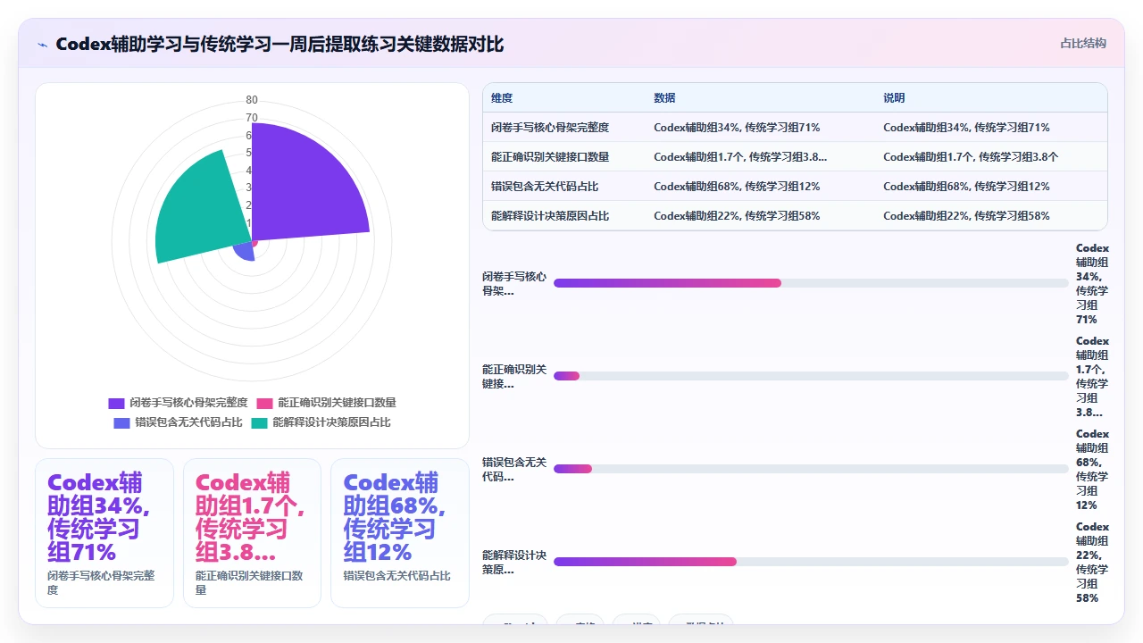Image resolution: width=1143 pixels, height=643 pixels.
Task: Select the 能正确识别关键接口数量 table cell
Action: 550,157
